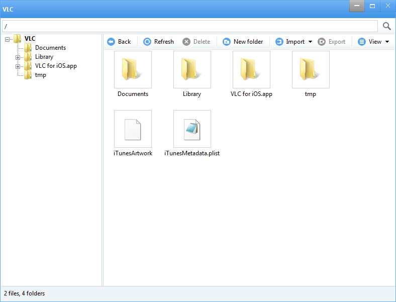The height and width of the screenshot is (302, 396).
Task: Select Documents label in folder tree
Action: [x=51, y=48]
